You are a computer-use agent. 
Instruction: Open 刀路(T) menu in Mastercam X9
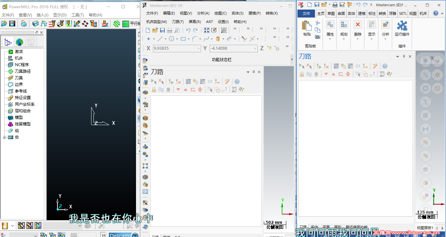tap(178, 22)
